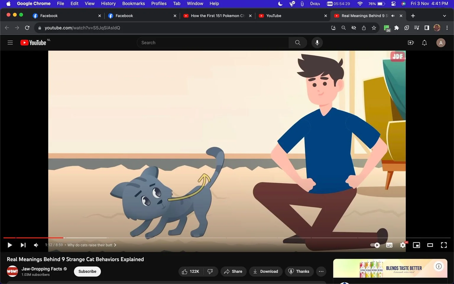454x284 pixels.
Task: Open Jaw-Dropping Facts channel link
Action: 42,269
